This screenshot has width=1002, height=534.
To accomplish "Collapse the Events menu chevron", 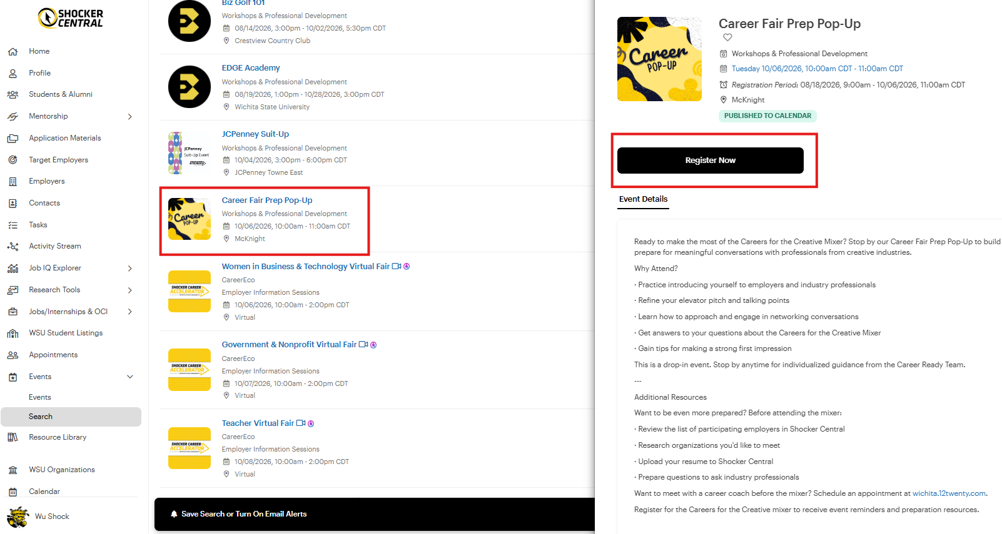I will click(130, 377).
